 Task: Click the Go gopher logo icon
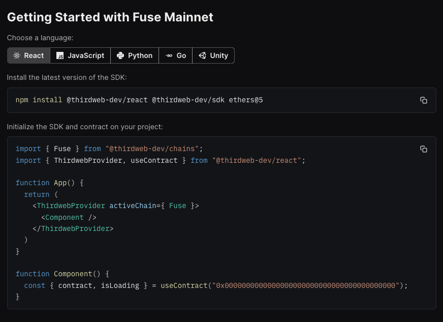point(169,55)
